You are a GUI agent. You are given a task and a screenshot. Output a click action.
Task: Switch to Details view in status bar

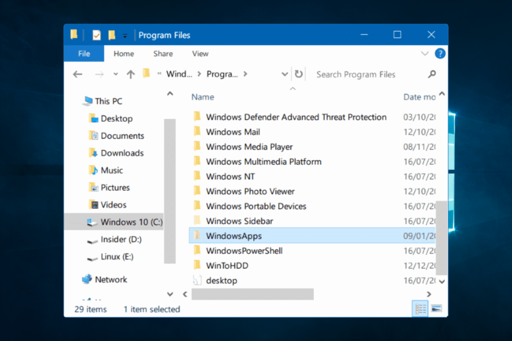tap(420, 308)
